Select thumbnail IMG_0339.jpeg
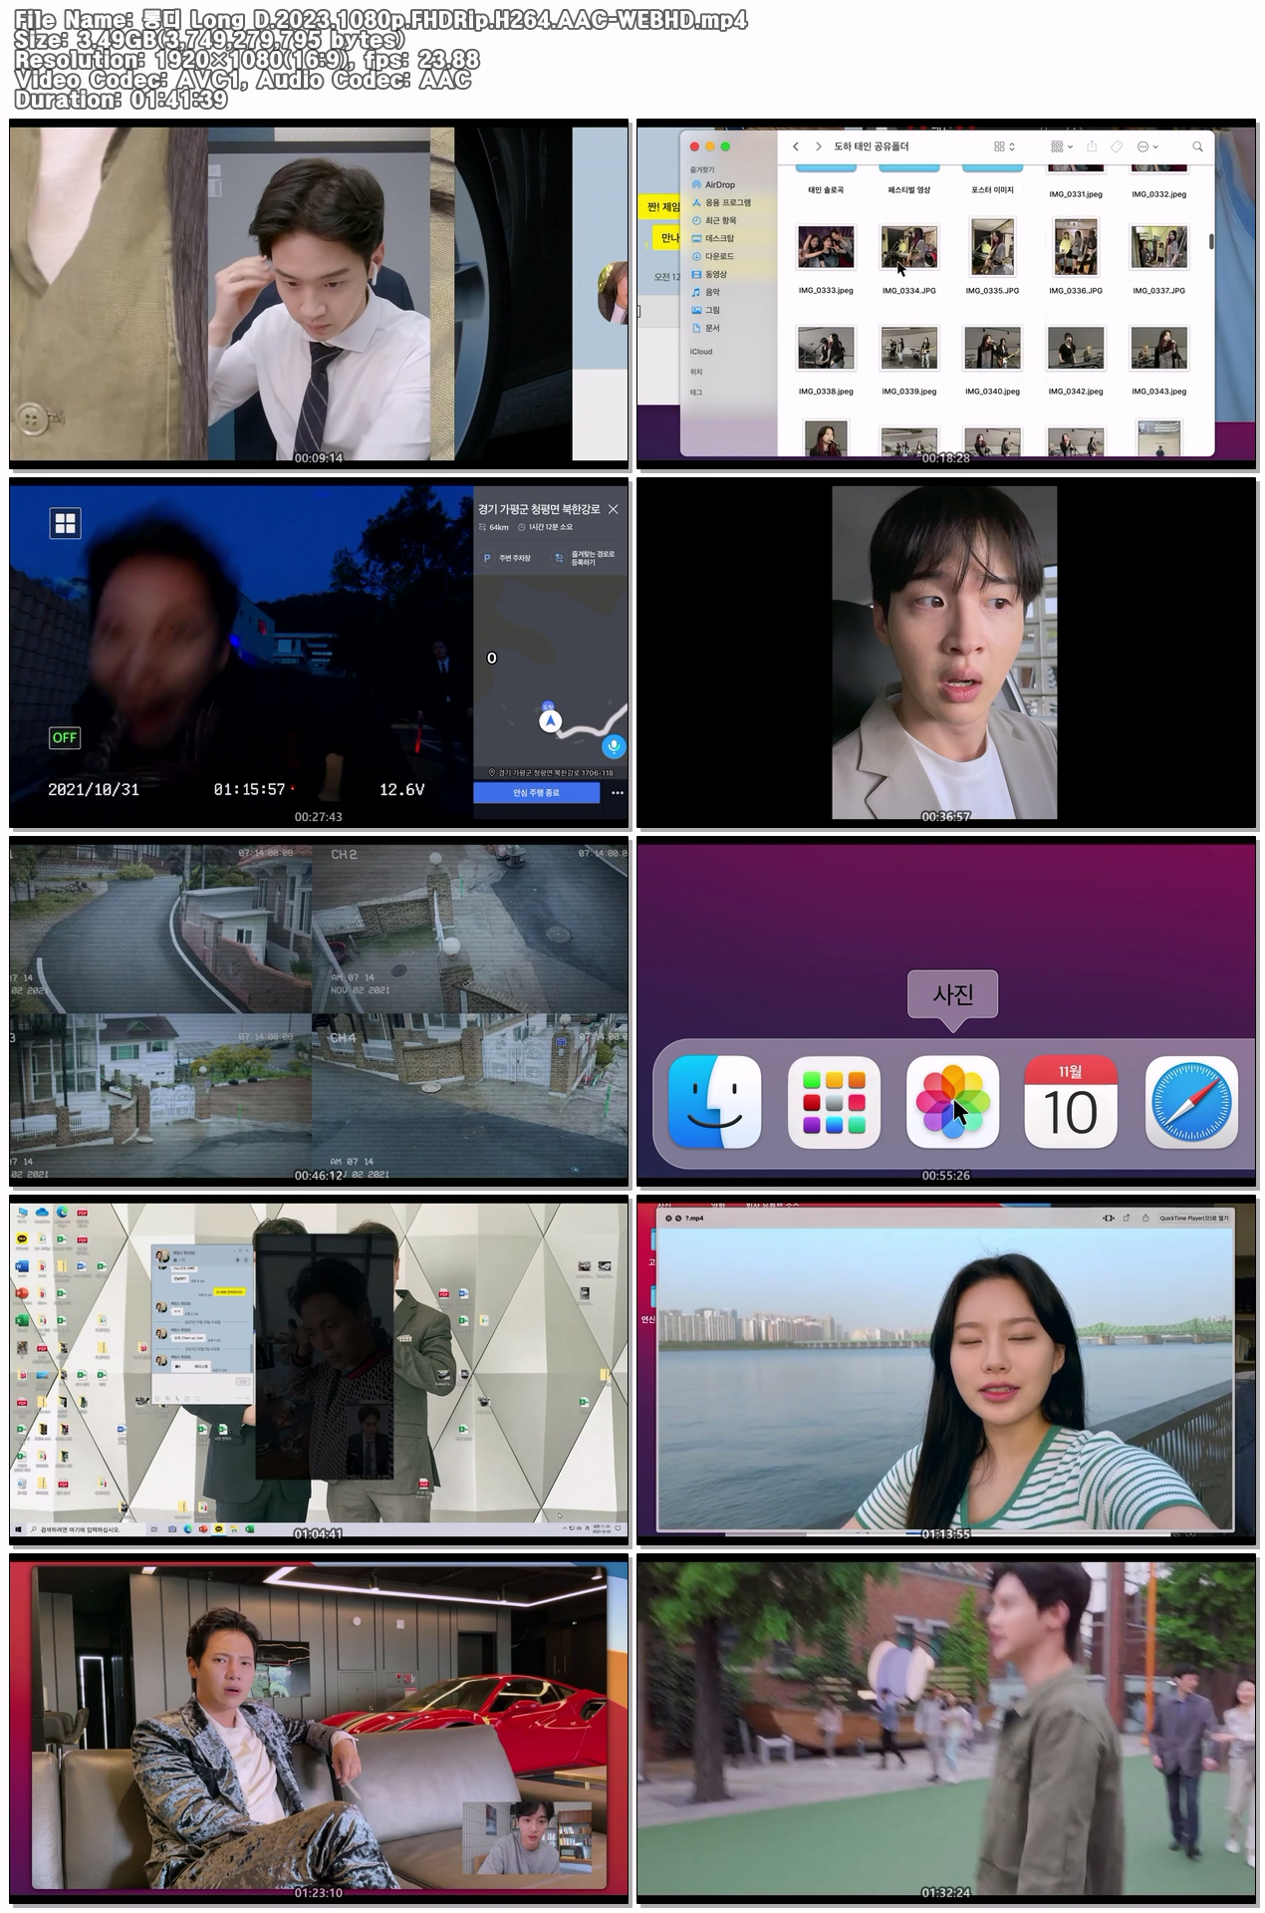 coord(908,349)
